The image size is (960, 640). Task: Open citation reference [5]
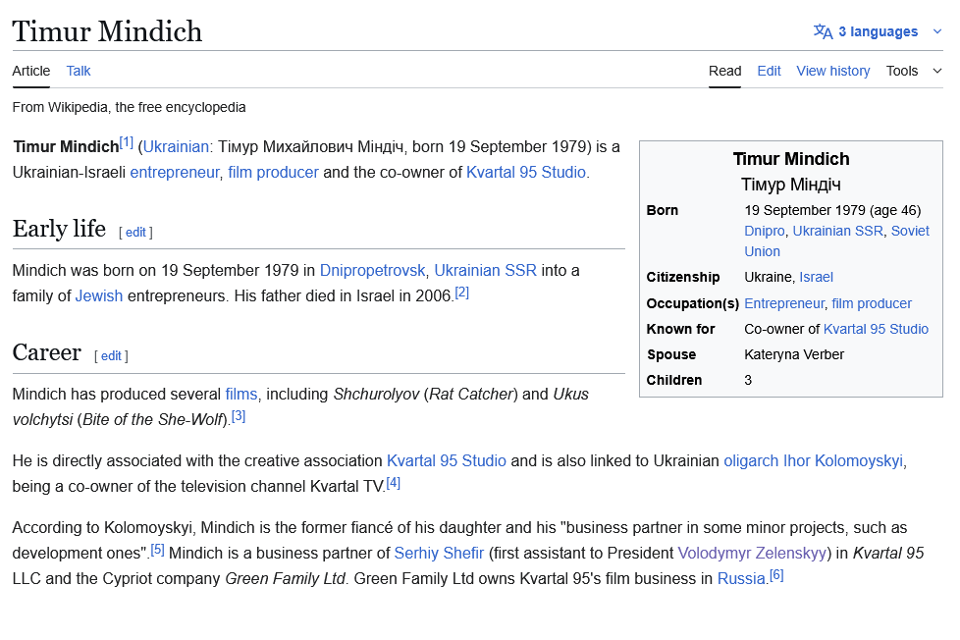click(x=157, y=550)
